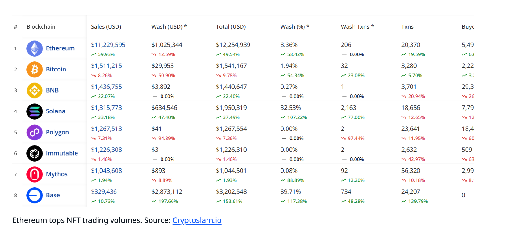
Task: Sort by the Sales (USD) column header
Action: [106, 27]
